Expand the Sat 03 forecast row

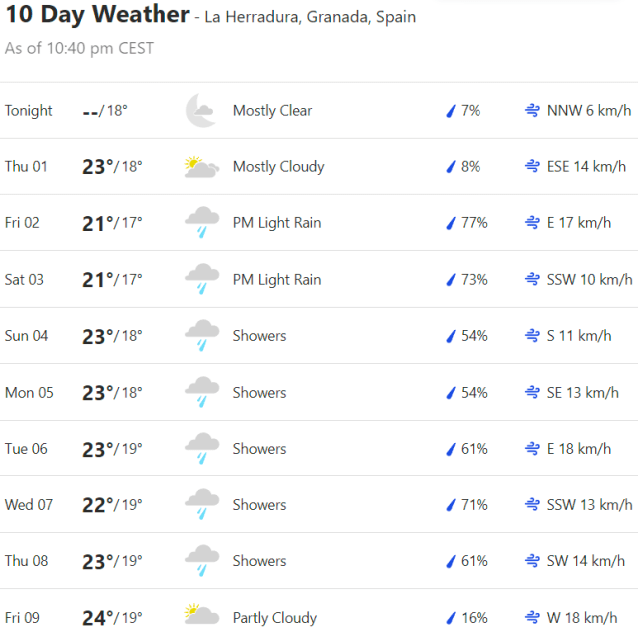(x=319, y=280)
